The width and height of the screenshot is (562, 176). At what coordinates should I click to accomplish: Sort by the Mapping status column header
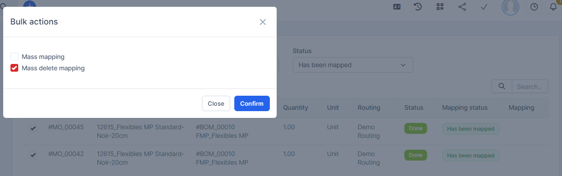[465, 108]
